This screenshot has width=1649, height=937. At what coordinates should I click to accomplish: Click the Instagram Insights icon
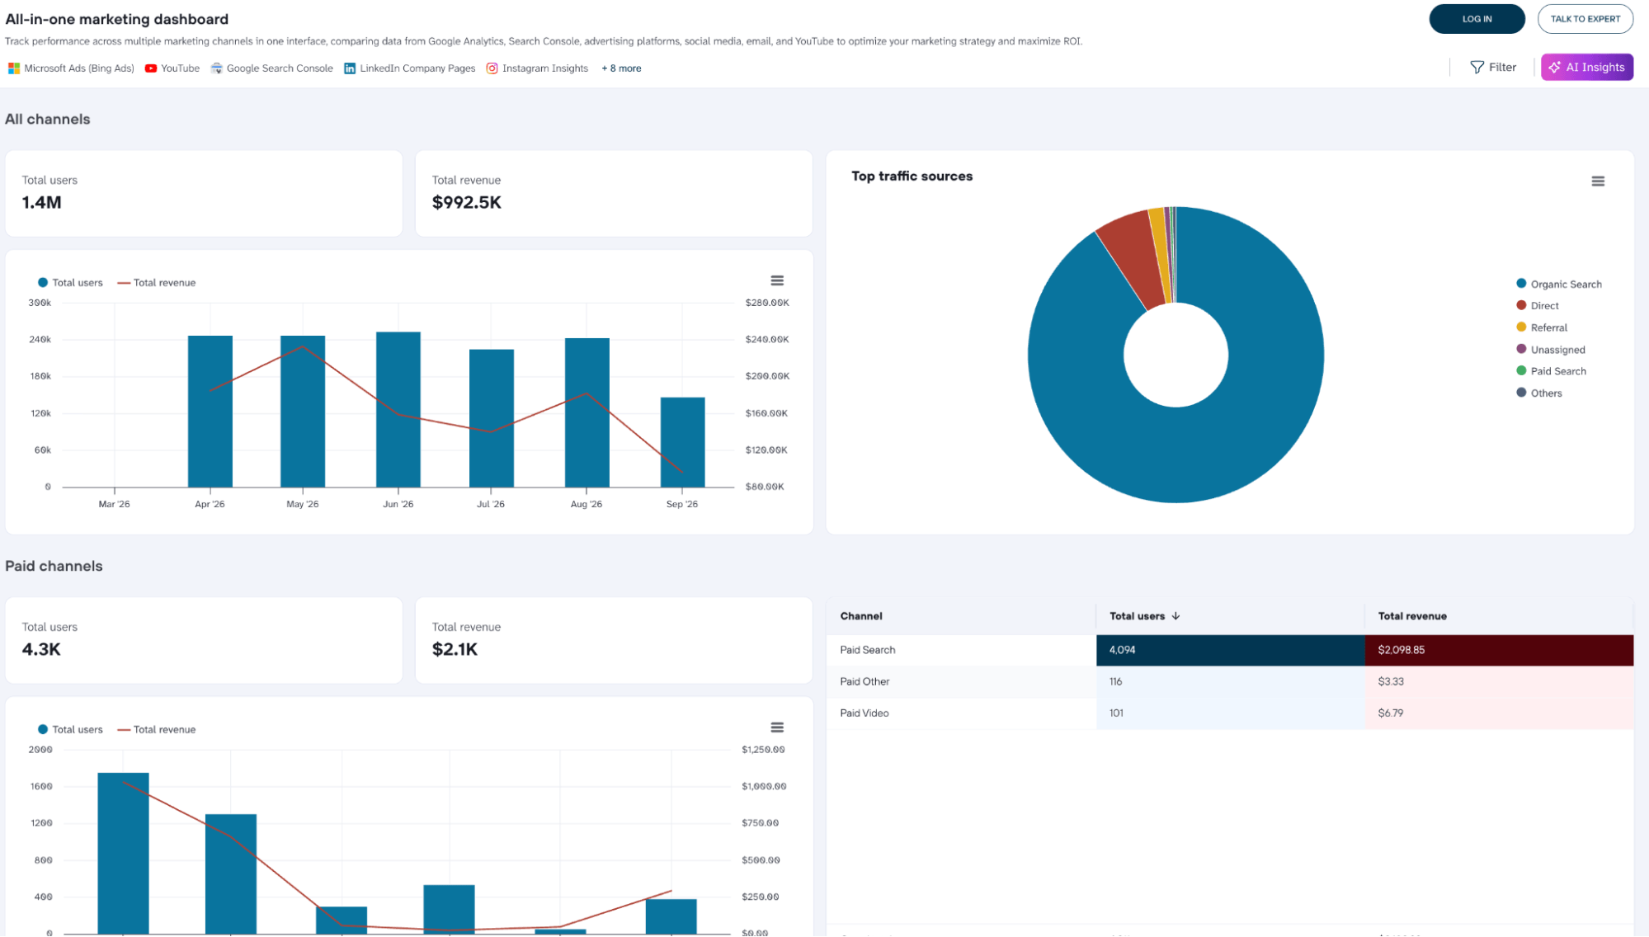point(492,68)
